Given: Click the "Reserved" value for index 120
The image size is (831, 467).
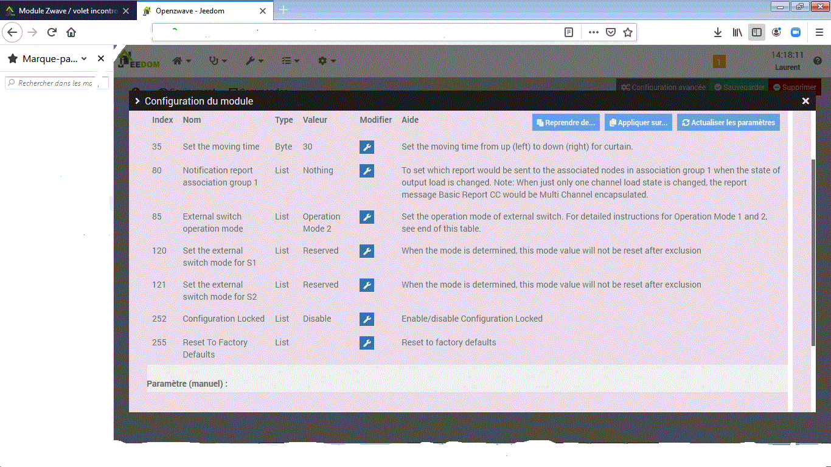Looking at the screenshot, I should (321, 251).
